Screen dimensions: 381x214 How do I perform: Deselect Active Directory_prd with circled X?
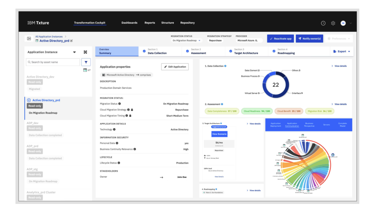[x=29, y=100]
